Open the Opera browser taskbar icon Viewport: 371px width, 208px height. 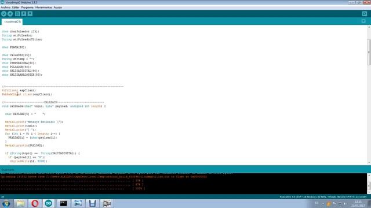click(x=35, y=203)
